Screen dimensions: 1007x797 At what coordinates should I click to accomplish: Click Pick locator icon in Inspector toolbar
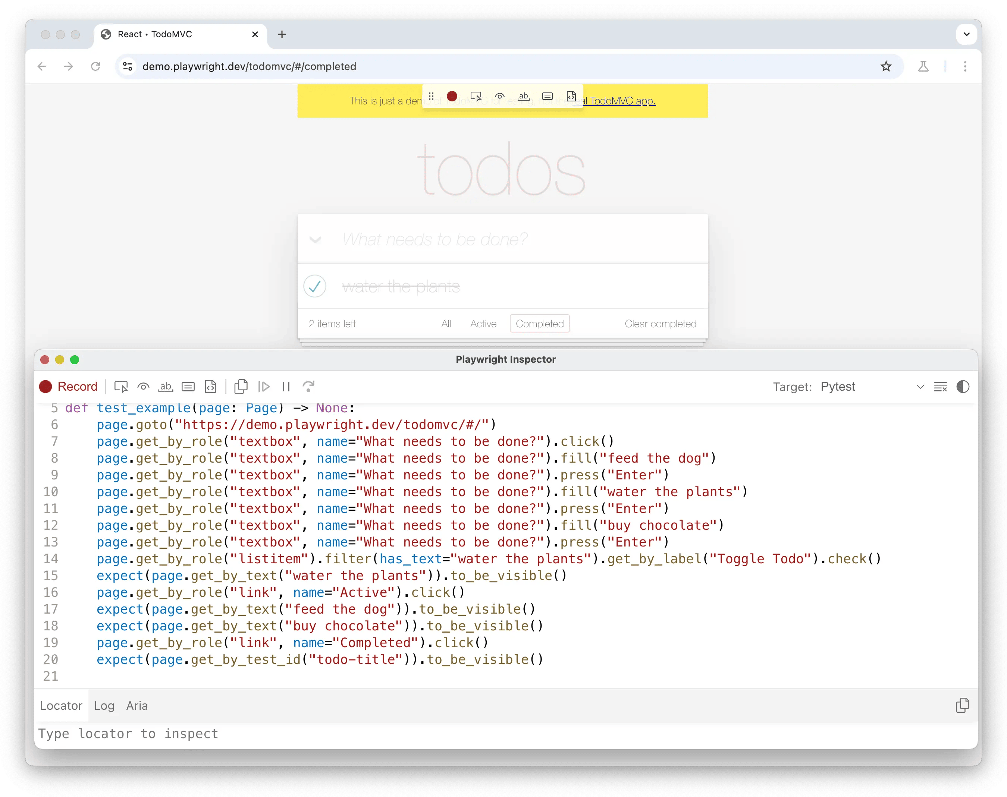point(121,387)
